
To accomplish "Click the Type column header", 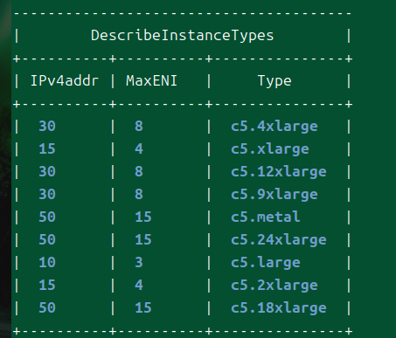I will (x=274, y=81).
